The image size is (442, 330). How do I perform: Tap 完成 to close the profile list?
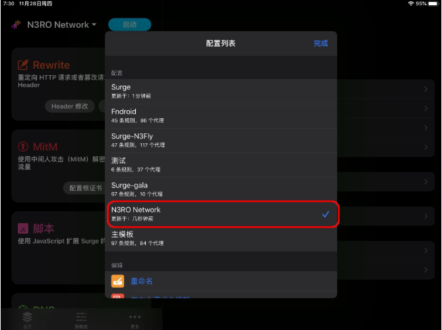click(x=321, y=43)
